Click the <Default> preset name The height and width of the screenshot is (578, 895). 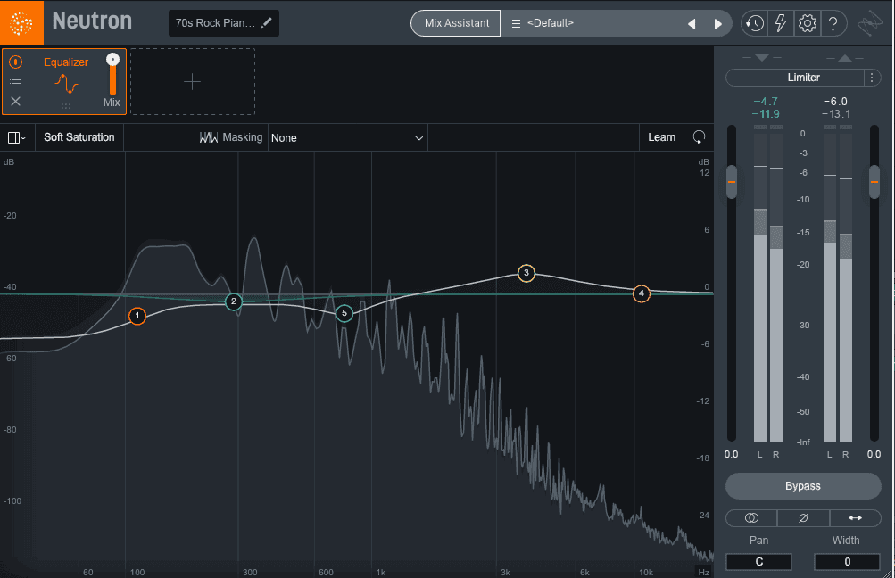(x=551, y=23)
